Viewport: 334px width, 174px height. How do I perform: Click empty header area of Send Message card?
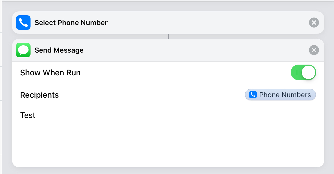[195, 50]
